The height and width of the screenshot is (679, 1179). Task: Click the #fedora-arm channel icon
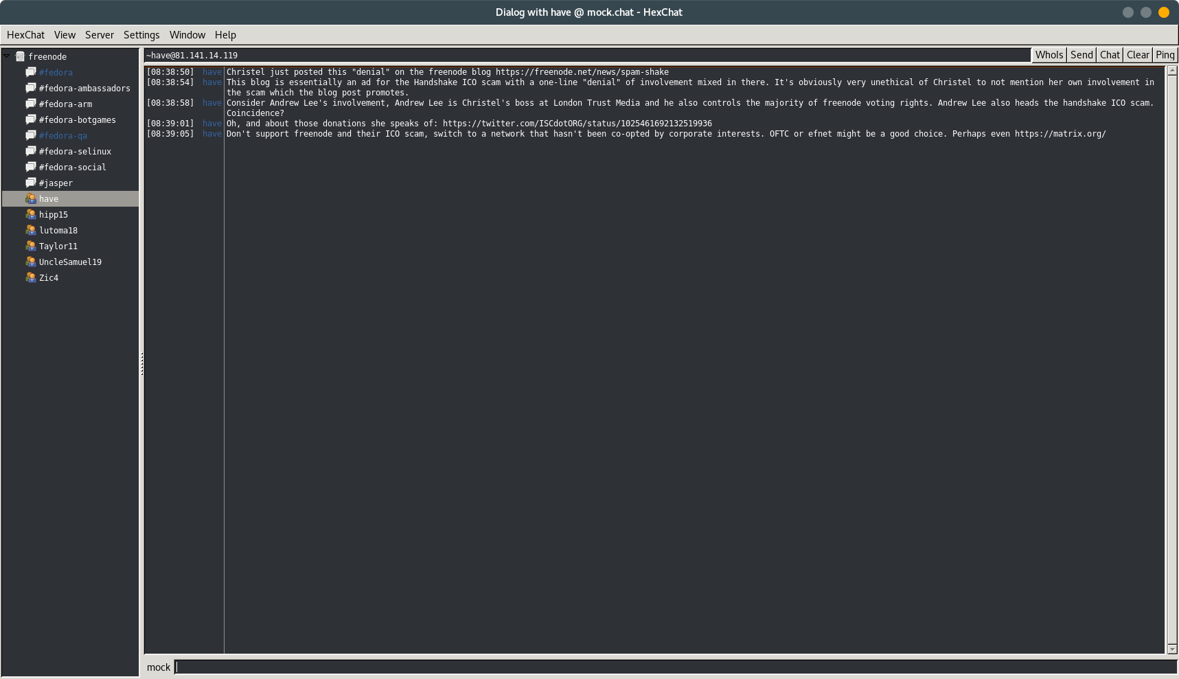pyautogui.click(x=31, y=104)
